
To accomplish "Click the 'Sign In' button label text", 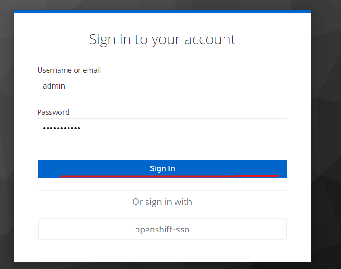I will tap(162, 168).
